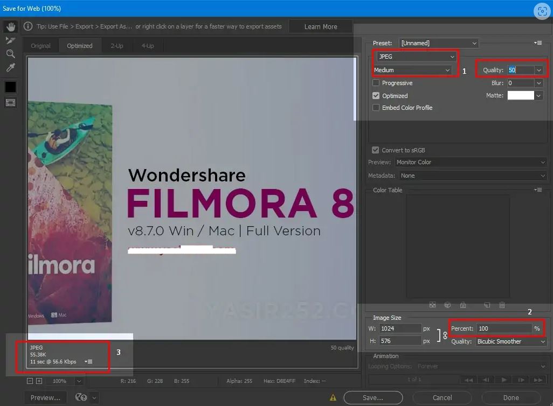553x406 pixels.
Task: Enable Embed Color Profile checkbox
Action: pos(376,108)
